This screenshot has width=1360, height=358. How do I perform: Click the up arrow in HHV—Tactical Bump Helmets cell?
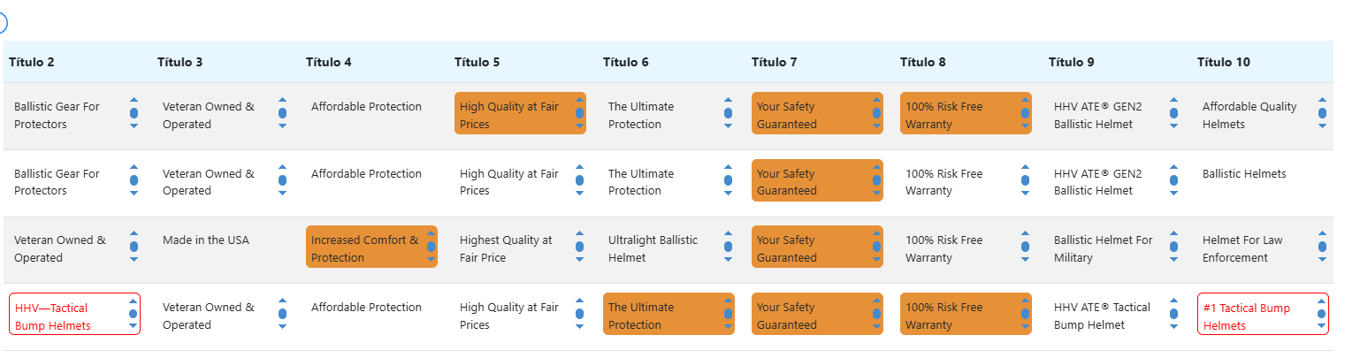[x=134, y=301]
